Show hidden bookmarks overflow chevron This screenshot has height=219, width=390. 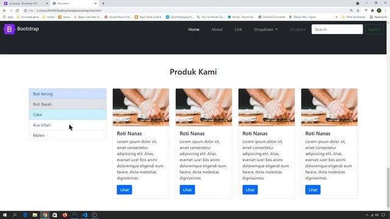[336, 17]
